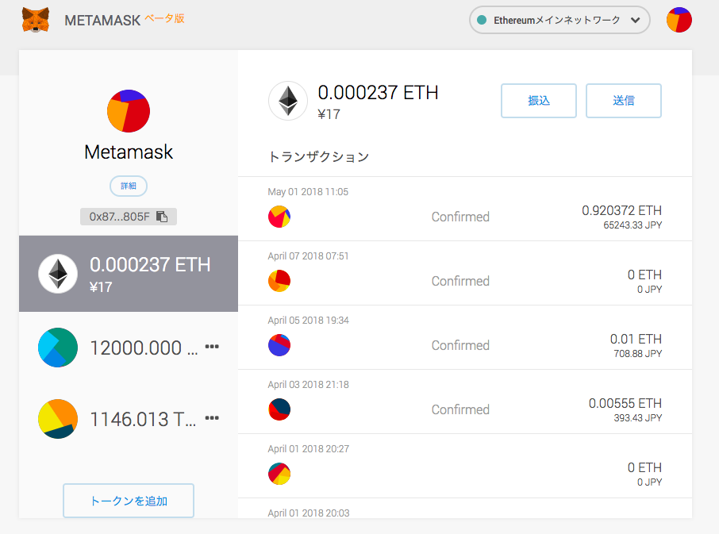Click the トークンを追加 add token button
Viewport: 719px width, 534px height.
click(x=129, y=501)
